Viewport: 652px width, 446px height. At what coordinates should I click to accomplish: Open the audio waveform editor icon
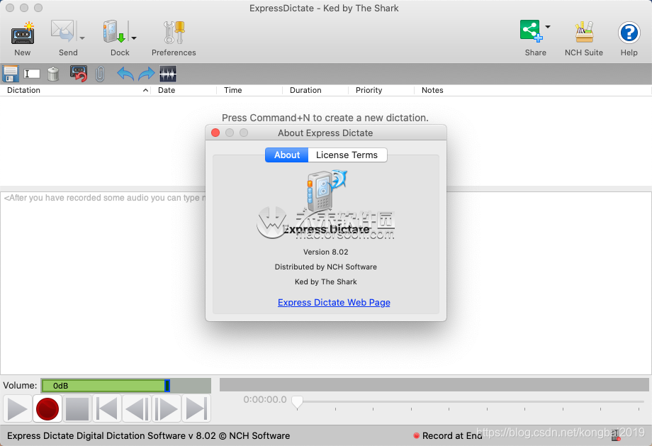pos(168,74)
